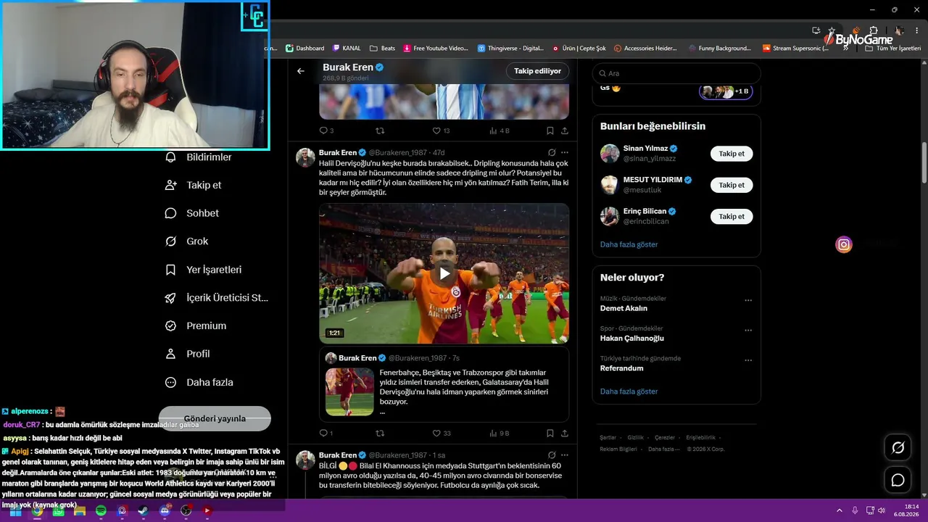Open the KANAL Twitch bookmark
The width and height of the screenshot is (928, 522).
tap(347, 49)
